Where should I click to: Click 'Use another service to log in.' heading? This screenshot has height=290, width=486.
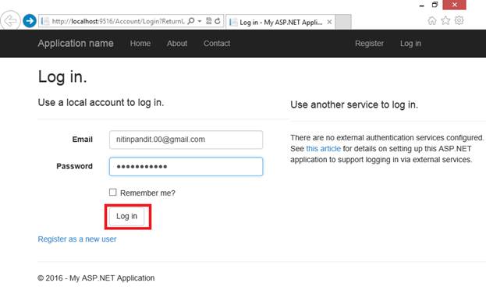354,104
